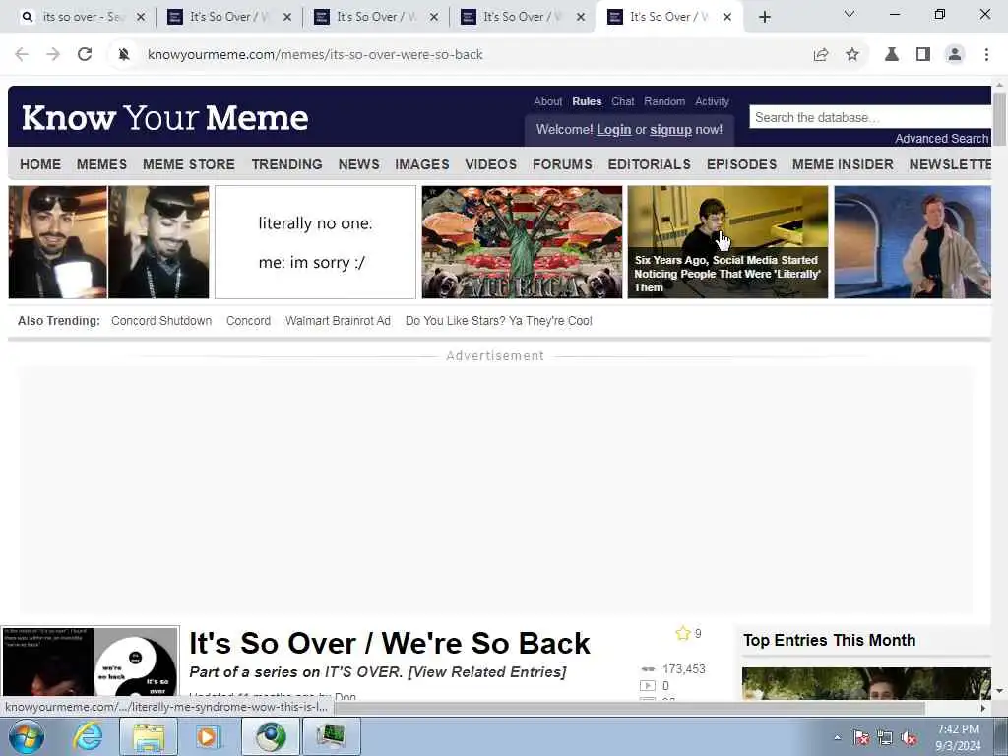This screenshot has width=1008, height=756.
Task: Bookmark this page with the star icon
Action: pos(852,55)
